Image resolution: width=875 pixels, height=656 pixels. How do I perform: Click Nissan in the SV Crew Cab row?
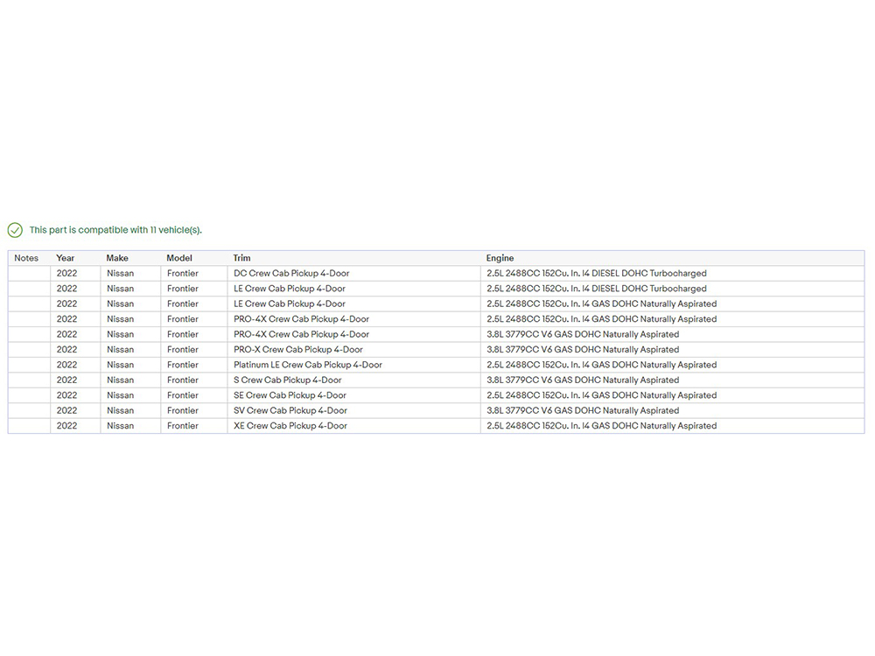pos(121,410)
